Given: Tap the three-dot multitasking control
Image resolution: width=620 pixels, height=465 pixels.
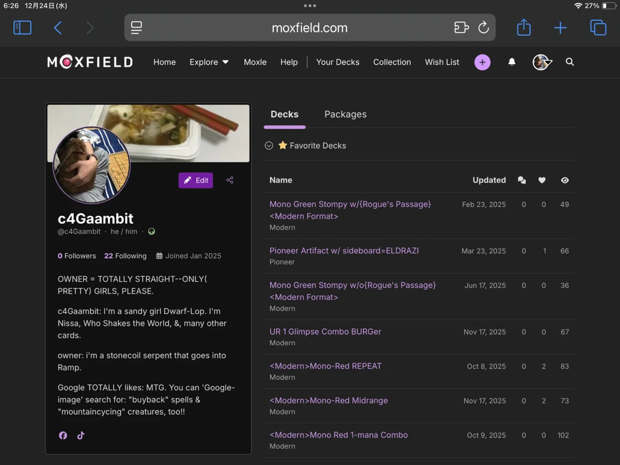Looking at the screenshot, I should coord(310,6).
